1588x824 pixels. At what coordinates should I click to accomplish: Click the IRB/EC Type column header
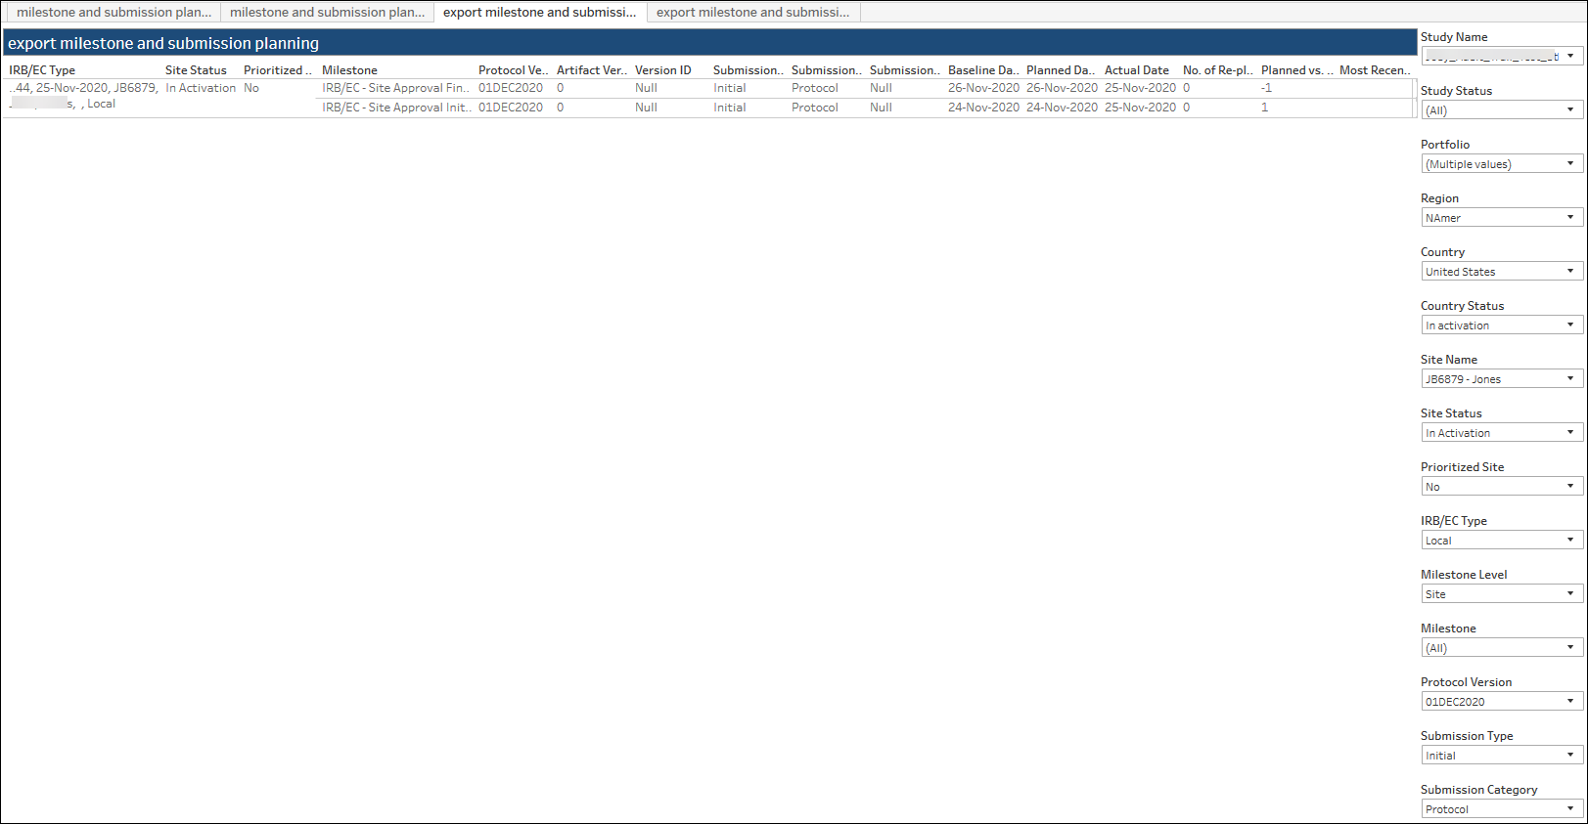[x=42, y=70]
